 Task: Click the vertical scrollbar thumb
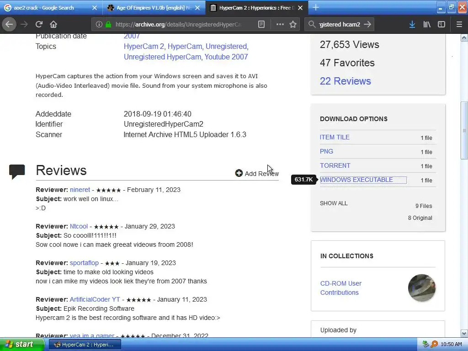[464, 130]
